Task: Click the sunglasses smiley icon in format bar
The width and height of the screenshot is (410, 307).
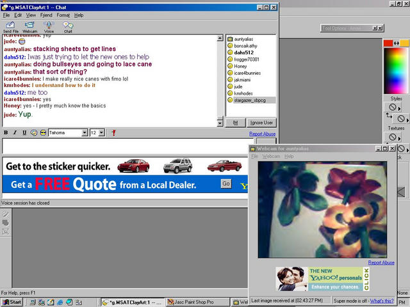Action: click(43, 132)
